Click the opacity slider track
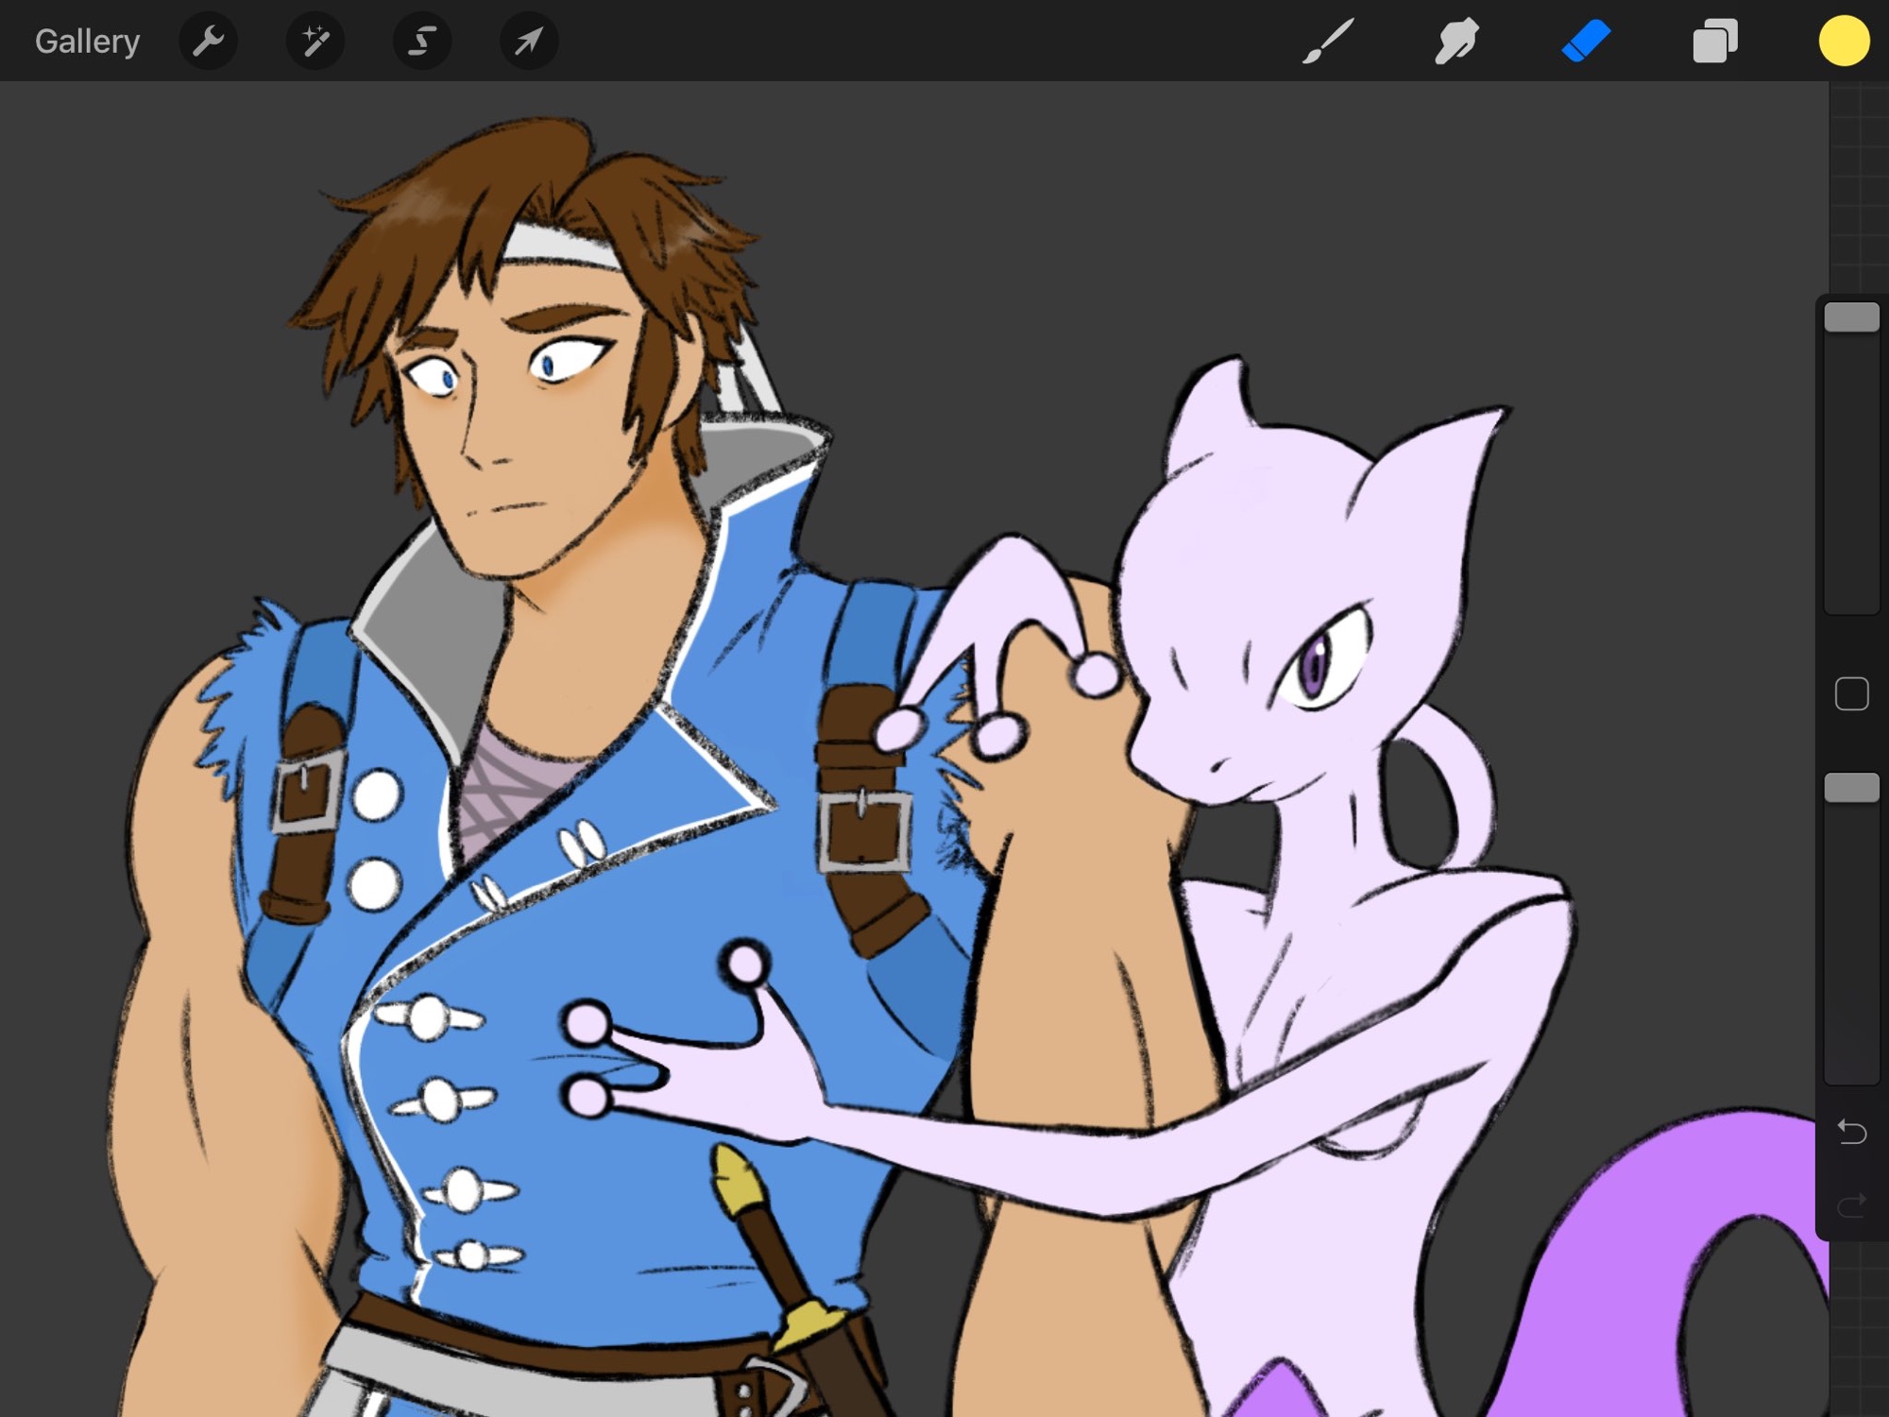 1851,945
